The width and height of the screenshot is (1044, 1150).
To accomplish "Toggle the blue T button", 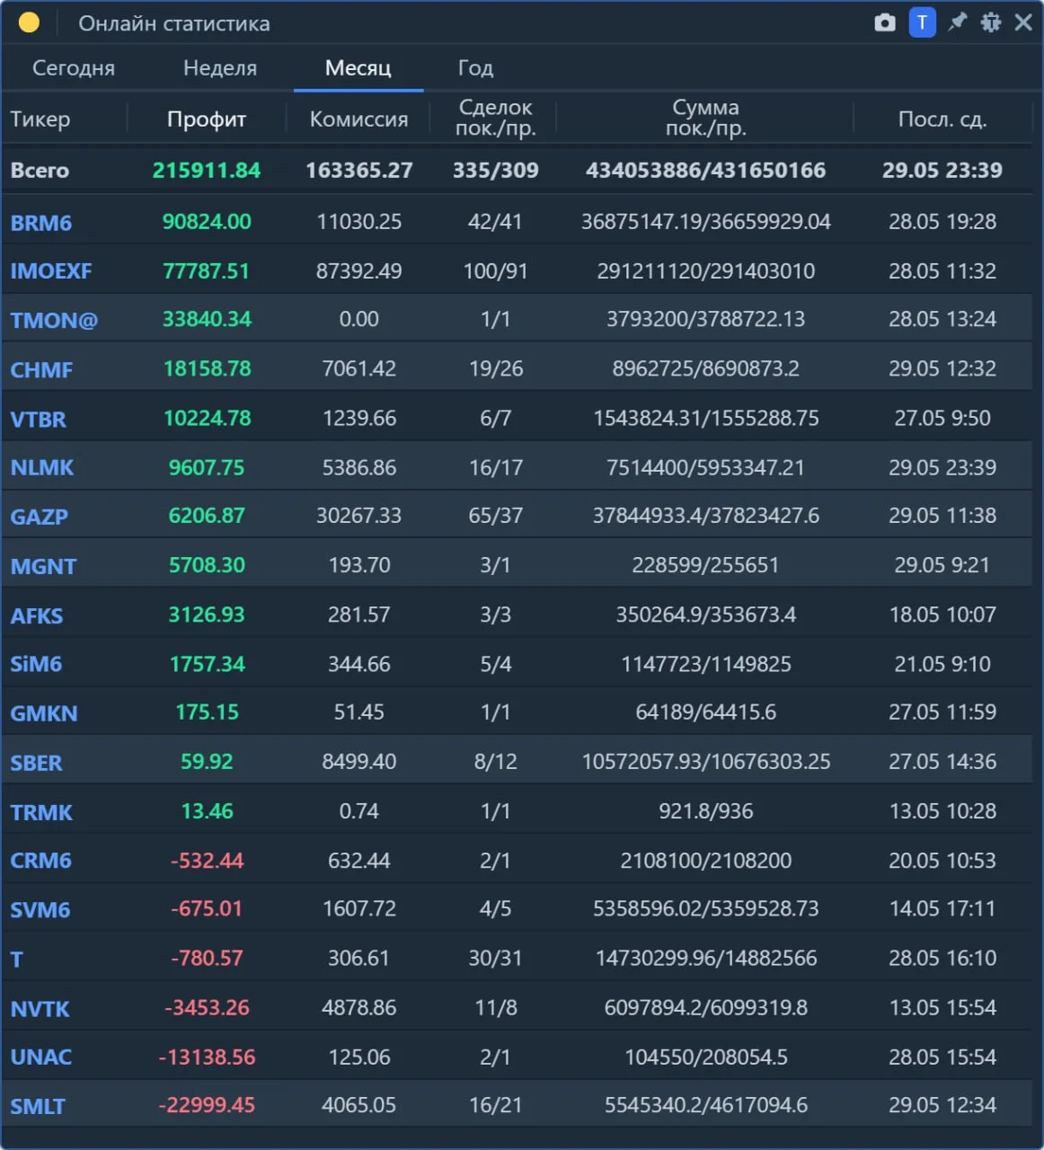I will tap(922, 22).
